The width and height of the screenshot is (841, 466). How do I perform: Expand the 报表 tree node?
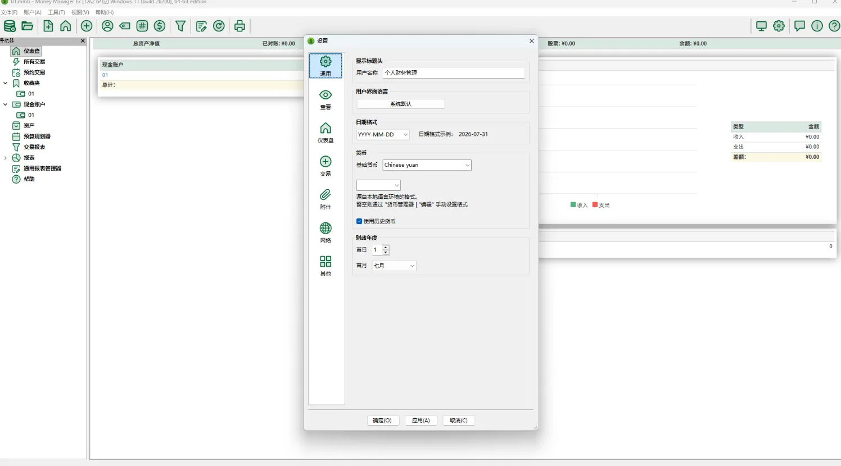(6, 158)
